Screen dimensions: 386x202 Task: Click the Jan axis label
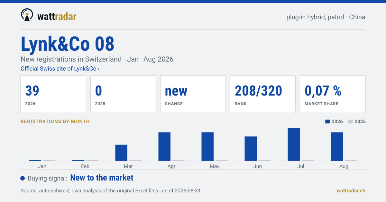click(42, 166)
